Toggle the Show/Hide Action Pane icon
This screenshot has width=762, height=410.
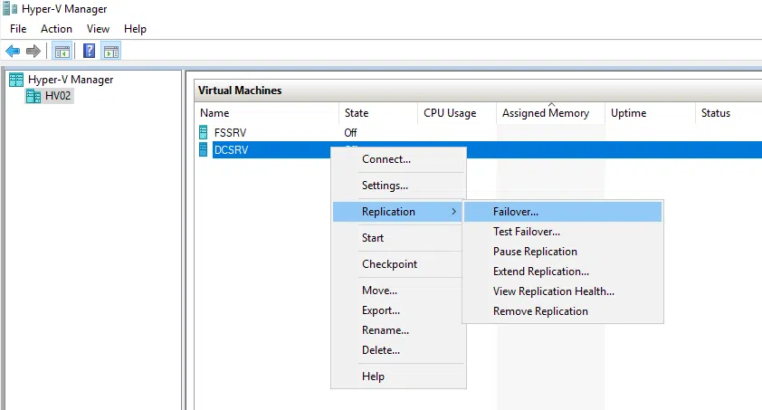point(111,51)
